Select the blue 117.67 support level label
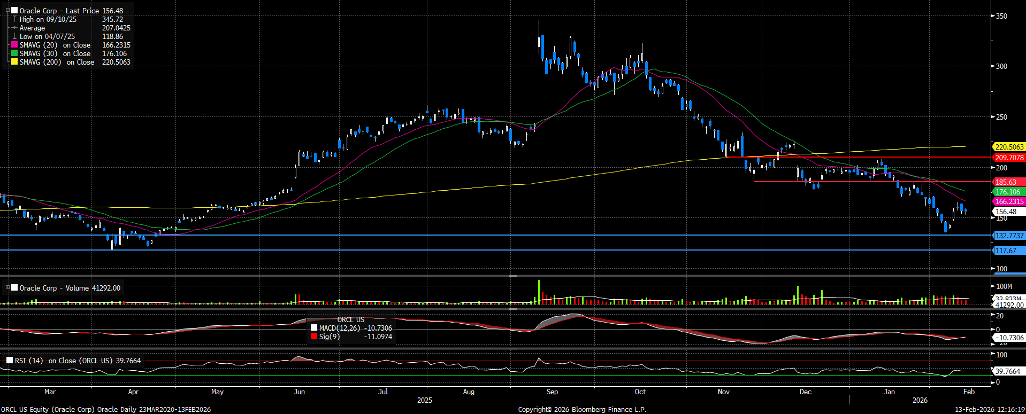The width and height of the screenshot is (1026, 414). pyautogui.click(x=1006, y=251)
